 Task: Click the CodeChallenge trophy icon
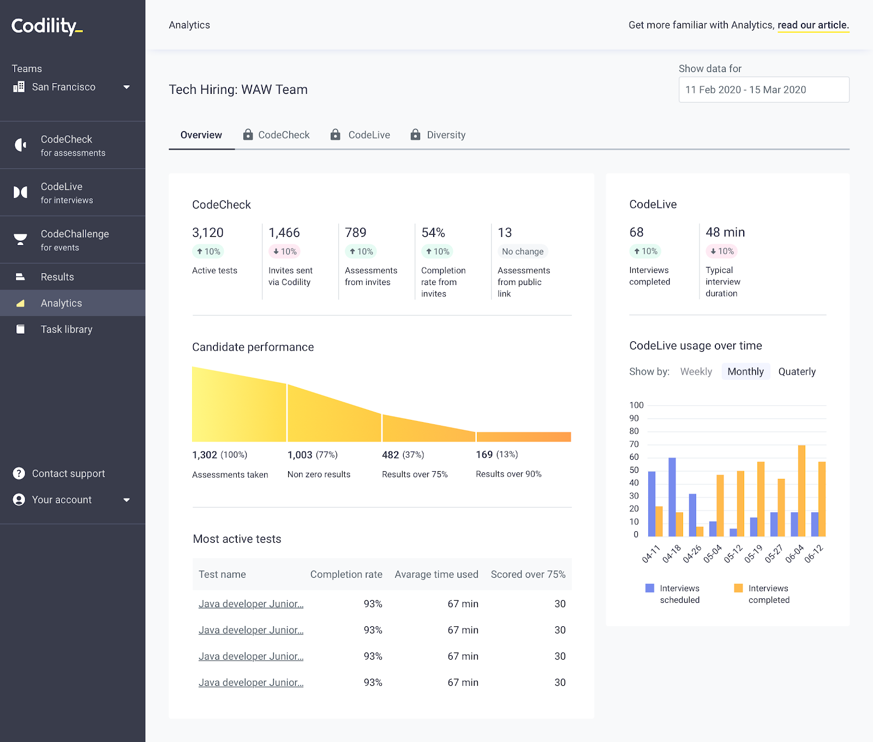tap(20, 240)
